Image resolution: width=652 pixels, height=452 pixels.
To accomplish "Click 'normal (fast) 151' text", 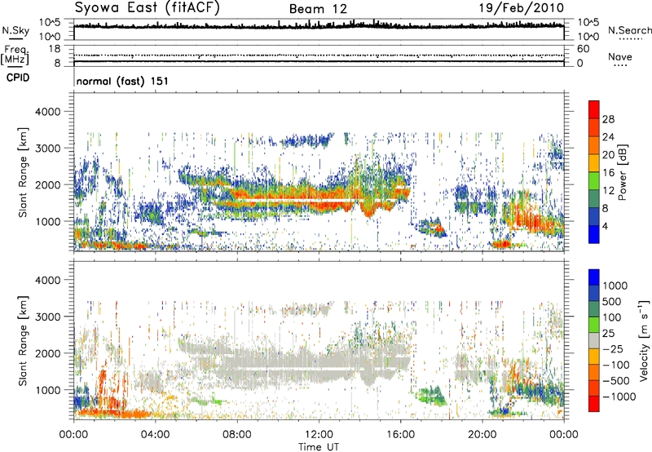I will (x=123, y=81).
